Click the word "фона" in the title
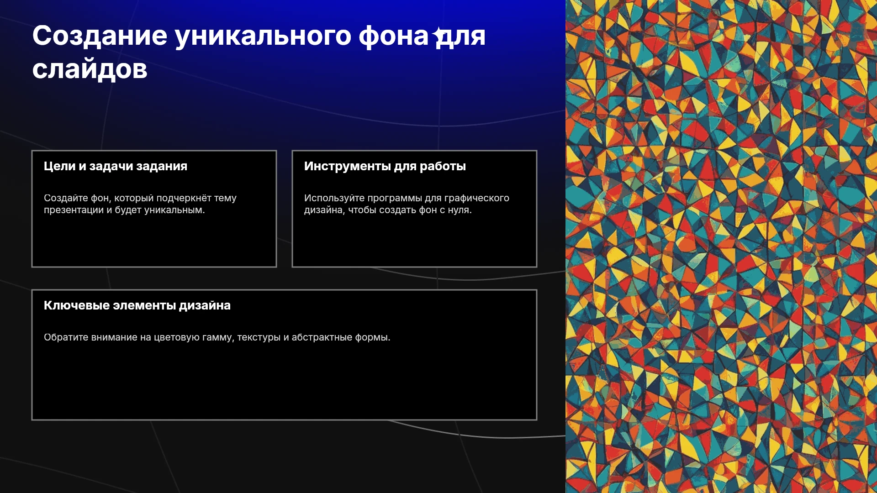The width and height of the screenshot is (877, 493). (x=394, y=36)
